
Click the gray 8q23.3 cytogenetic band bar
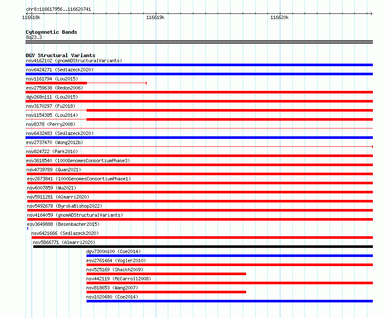coord(199,42)
